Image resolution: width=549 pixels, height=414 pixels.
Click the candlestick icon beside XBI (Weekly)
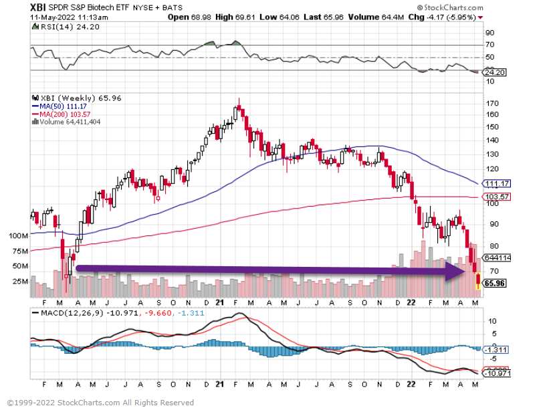coord(35,98)
